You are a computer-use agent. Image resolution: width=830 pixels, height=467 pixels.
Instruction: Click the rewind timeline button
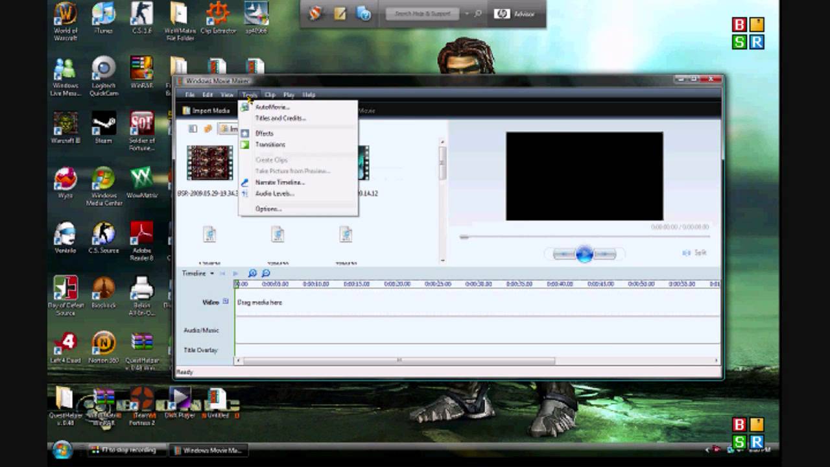[223, 274]
